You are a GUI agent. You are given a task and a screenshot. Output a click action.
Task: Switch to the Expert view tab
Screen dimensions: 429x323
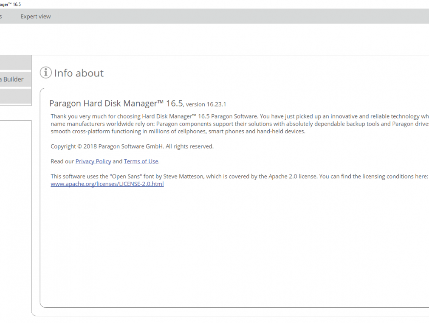(x=36, y=17)
